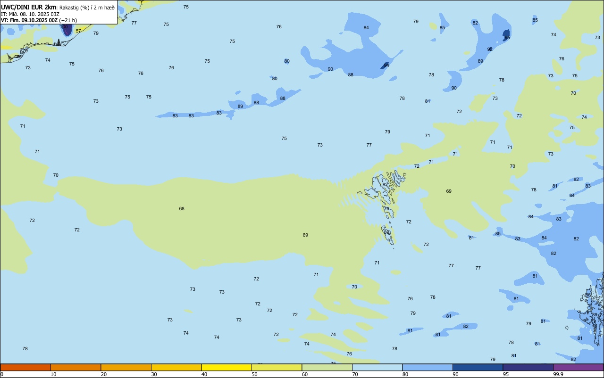Click the 60–70 pale green legend swatch
The width and height of the screenshot is (604, 378).
tap(327, 367)
